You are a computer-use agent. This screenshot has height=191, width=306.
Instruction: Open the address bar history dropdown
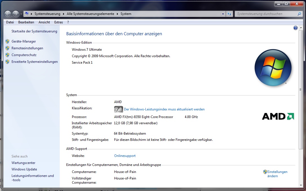point(223,14)
